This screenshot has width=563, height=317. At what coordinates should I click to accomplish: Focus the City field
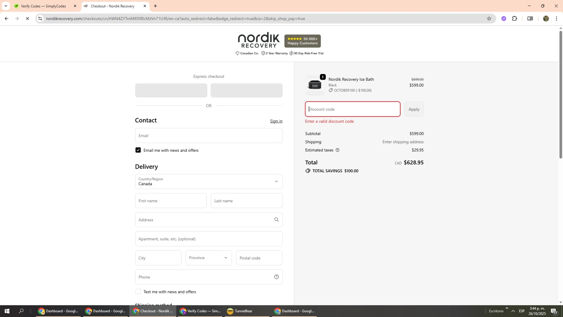click(x=158, y=258)
